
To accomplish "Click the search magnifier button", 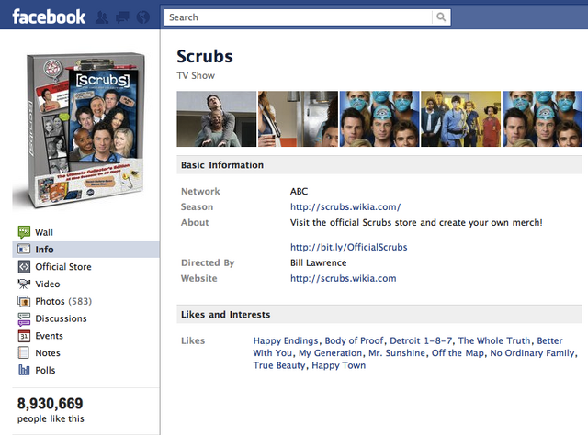I will (441, 17).
